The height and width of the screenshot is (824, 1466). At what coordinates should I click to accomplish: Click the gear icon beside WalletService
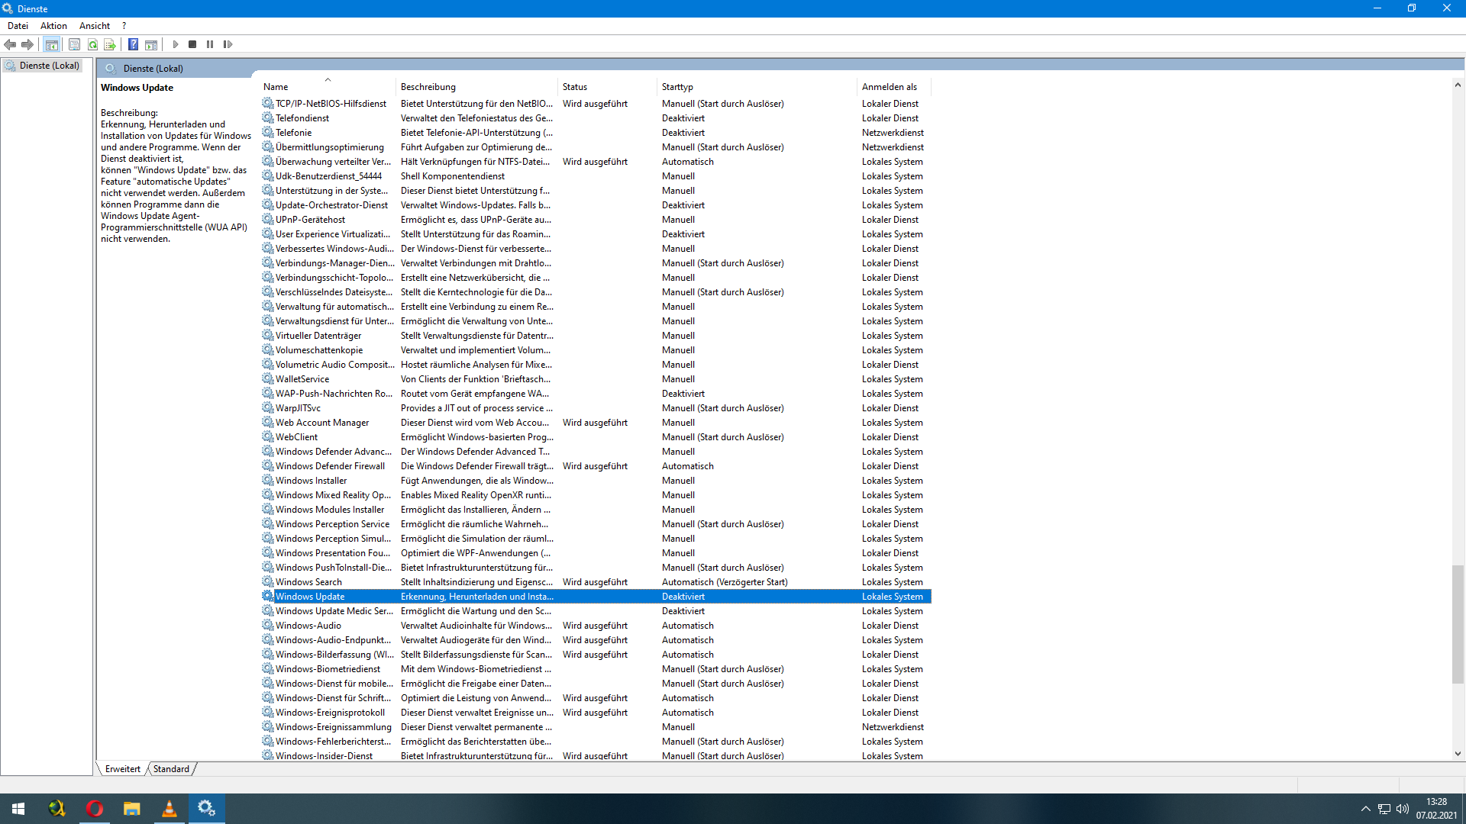coord(267,378)
